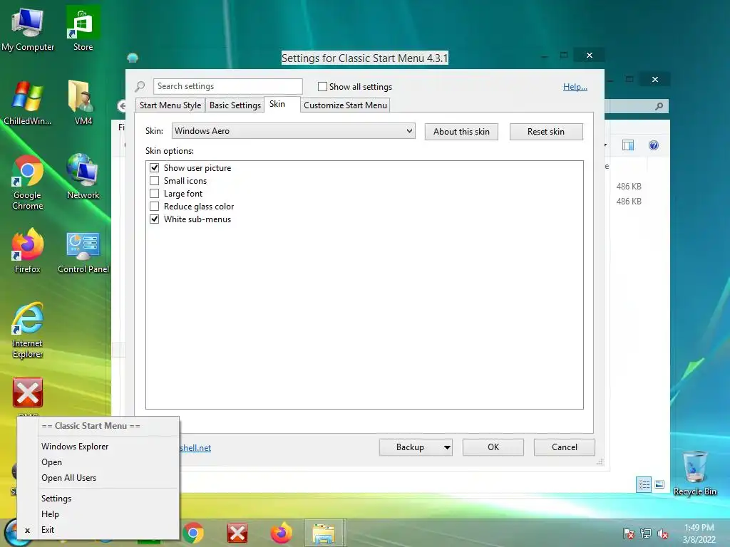Open Control Panel desktop icon
The width and height of the screenshot is (730, 547).
pyautogui.click(x=83, y=252)
